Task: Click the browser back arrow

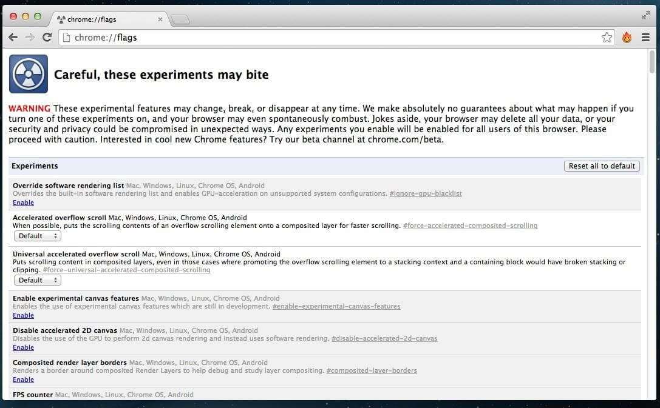Action: pyautogui.click(x=13, y=38)
